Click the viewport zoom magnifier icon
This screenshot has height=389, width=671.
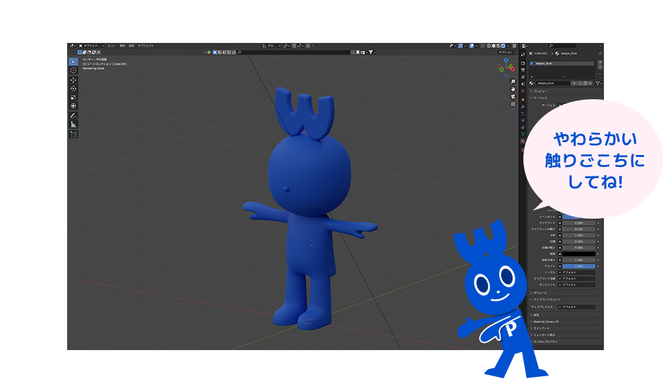coord(513,82)
